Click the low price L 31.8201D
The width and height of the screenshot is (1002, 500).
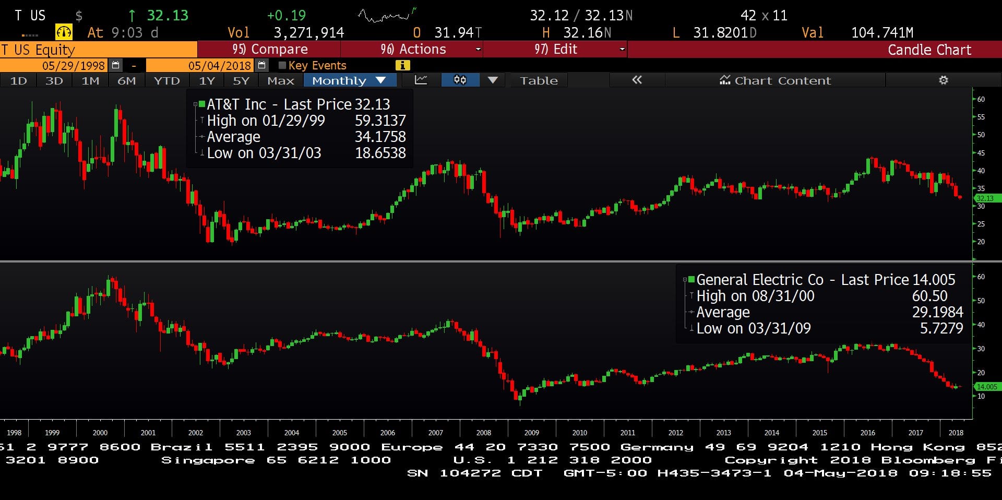pyautogui.click(x=714, y=33)
